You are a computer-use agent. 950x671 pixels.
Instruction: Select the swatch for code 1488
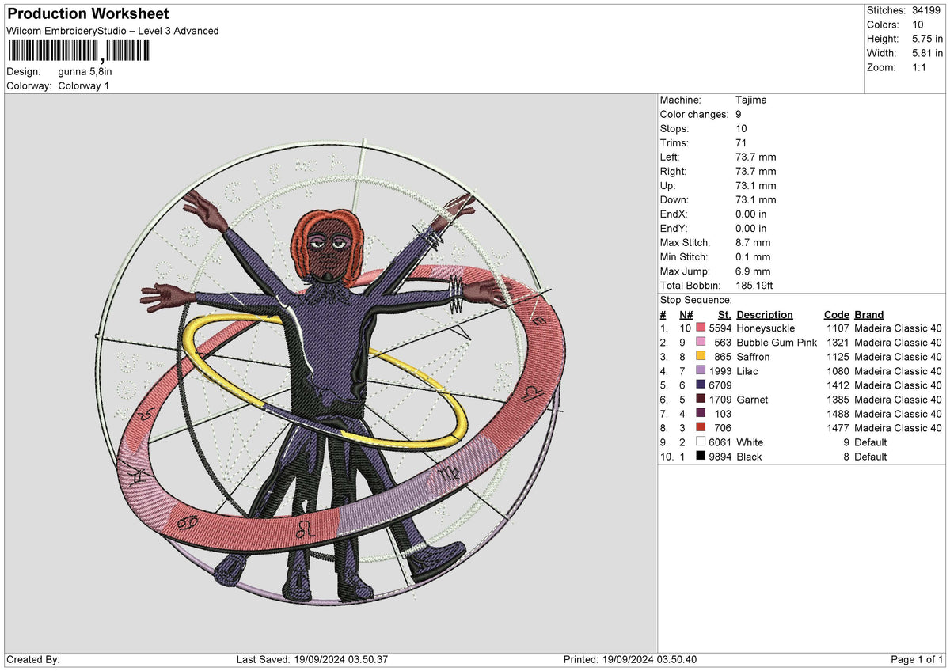coord(701,414)
